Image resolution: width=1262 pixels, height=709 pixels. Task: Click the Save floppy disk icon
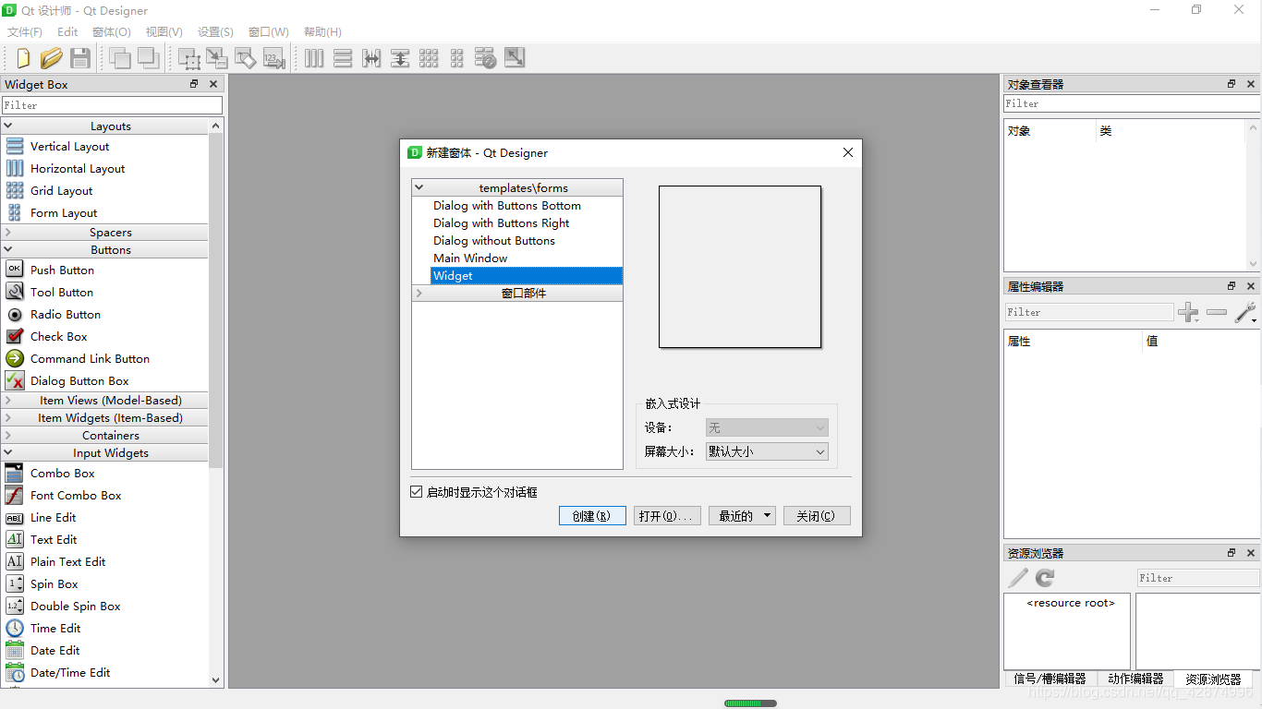point(80,58)
